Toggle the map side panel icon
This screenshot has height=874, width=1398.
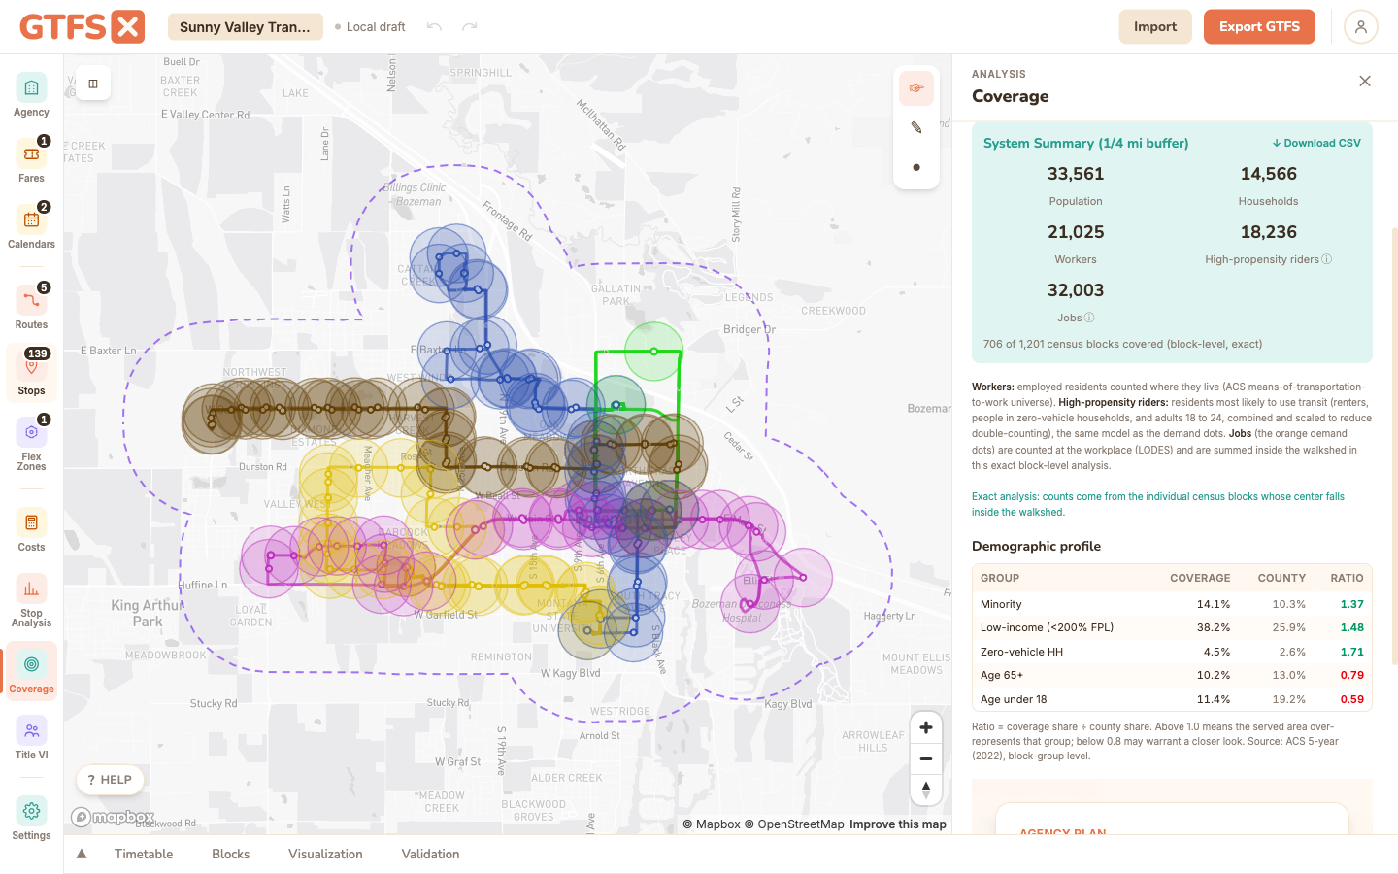pos(93,84)
